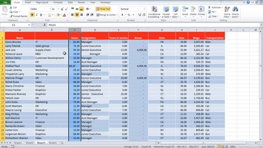Open Excel Help question mark icon
Screen dimensions: 263x148
point(248,2)
